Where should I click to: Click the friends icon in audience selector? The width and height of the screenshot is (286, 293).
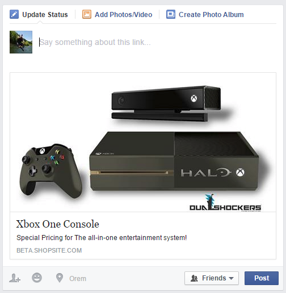[x=194, y=278]
